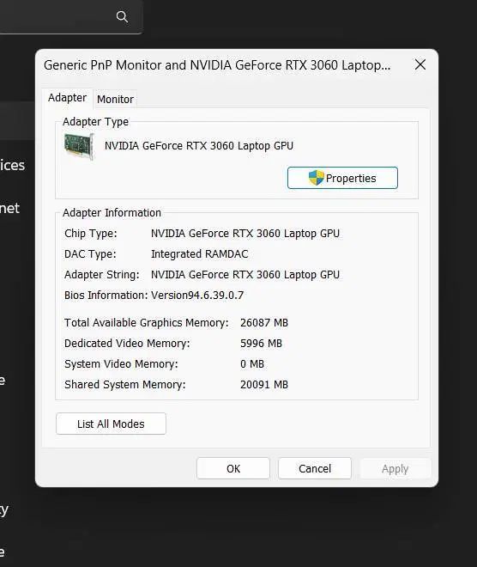Image resolution: width=477 pixels, height=567 pixels.
Task: Select the 26087 MB total memory value
Action: point(264,322)
